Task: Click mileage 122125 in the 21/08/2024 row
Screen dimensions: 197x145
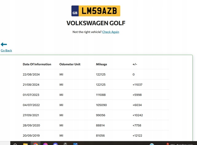Action: tap(101, 85)
